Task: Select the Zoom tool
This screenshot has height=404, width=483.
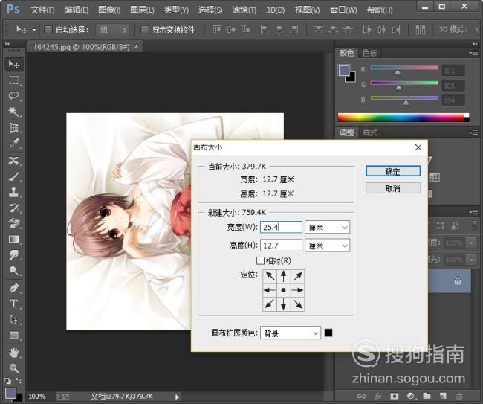Action: 14,368
